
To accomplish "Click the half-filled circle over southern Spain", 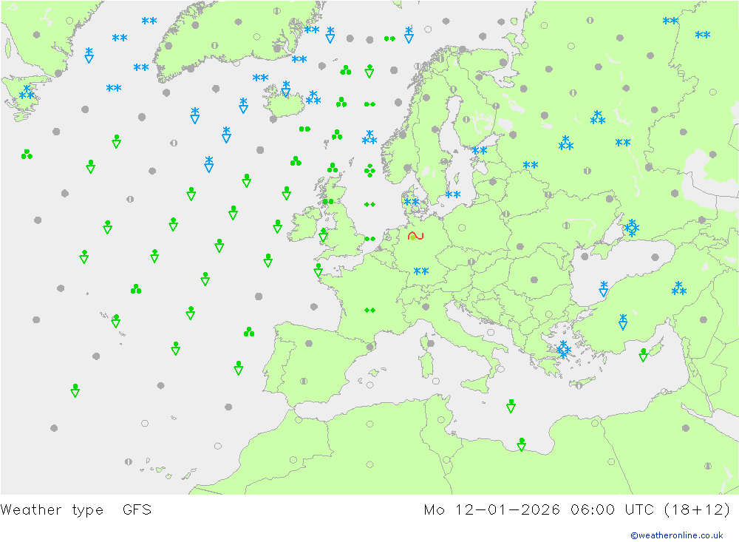I will pos(304,381).
